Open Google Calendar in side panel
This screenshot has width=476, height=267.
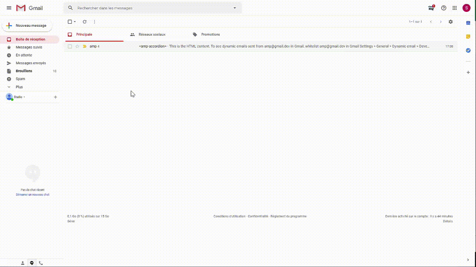tap(468, 23)
